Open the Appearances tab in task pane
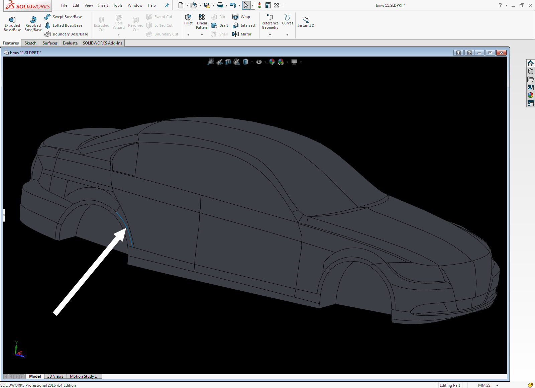Image resolution: width=535 pixels, height=388 pixels. pyautogui.click(x=531, y=95)
